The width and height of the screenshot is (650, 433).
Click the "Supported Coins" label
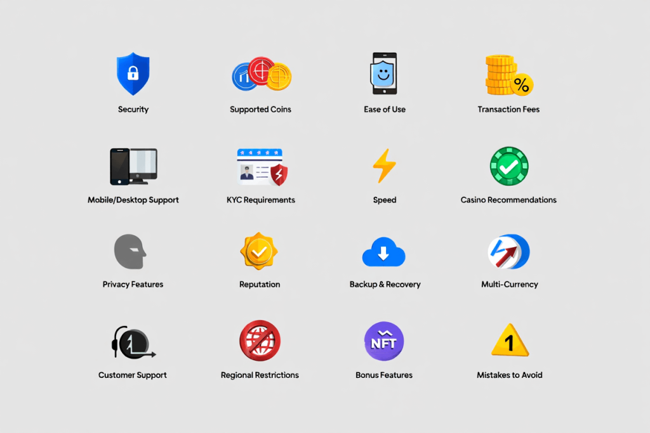260,109
